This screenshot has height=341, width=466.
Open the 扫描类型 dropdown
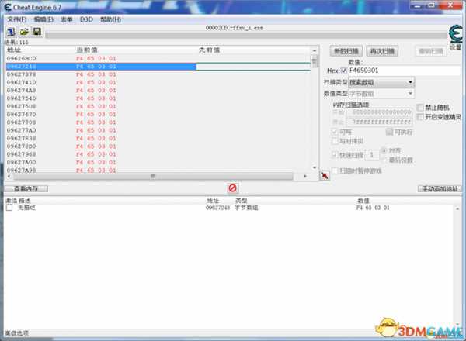click(x=384, y=82)
